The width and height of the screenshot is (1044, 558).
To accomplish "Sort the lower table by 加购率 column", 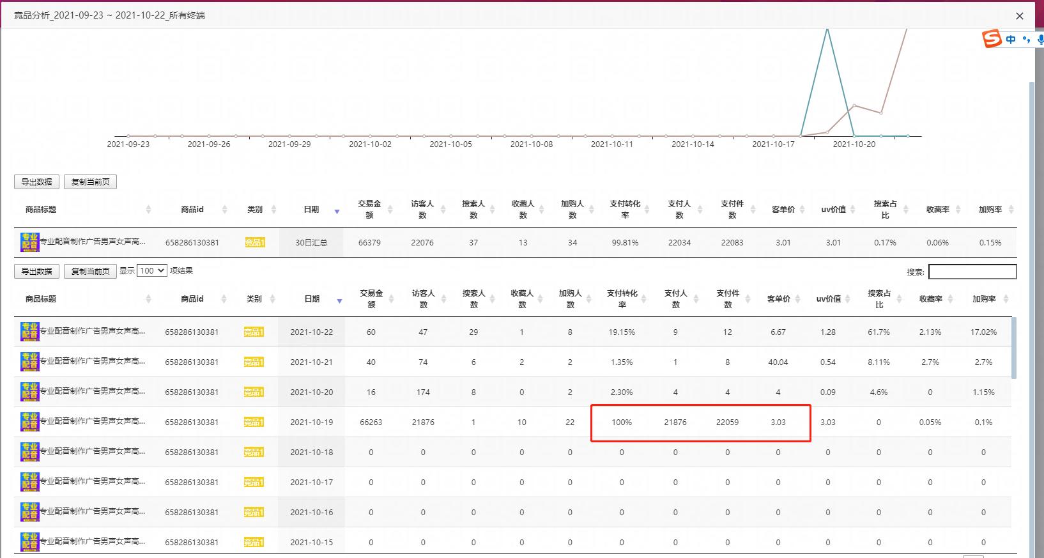I will 984,298.
